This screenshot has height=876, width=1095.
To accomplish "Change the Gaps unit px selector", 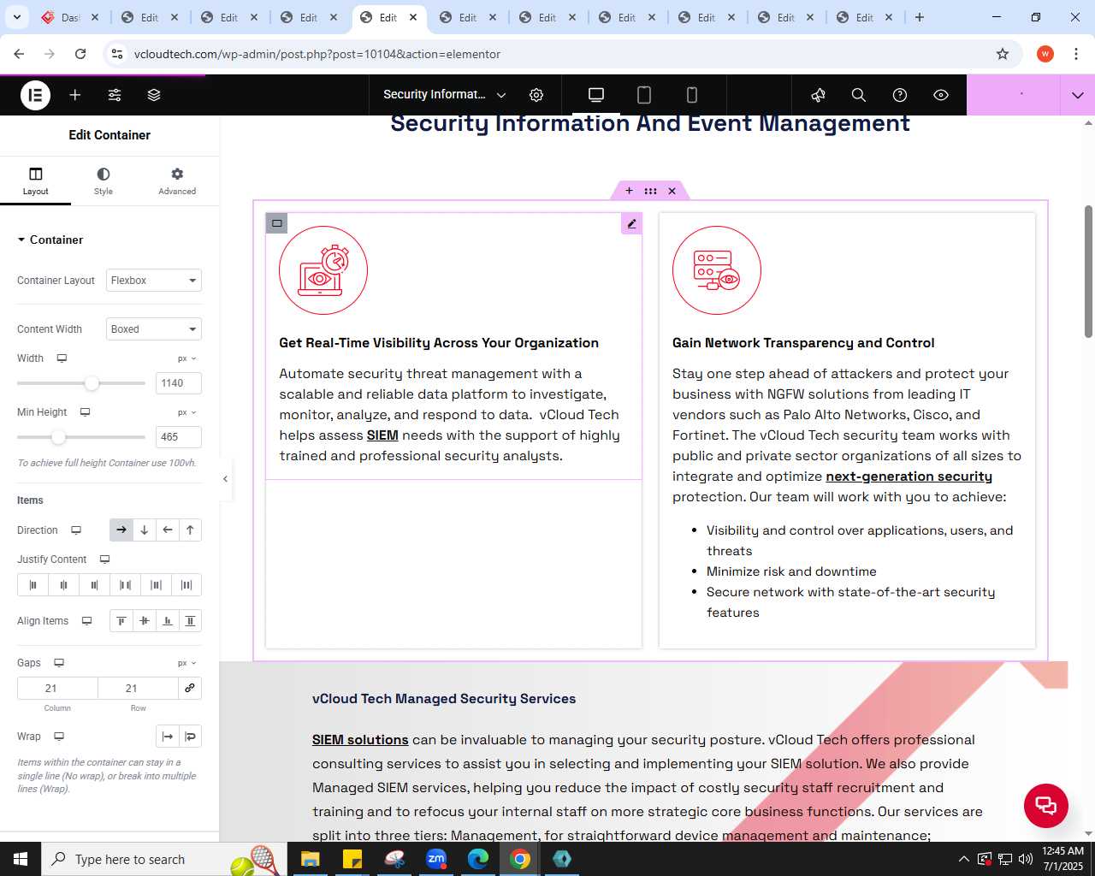I will point(187,663).
